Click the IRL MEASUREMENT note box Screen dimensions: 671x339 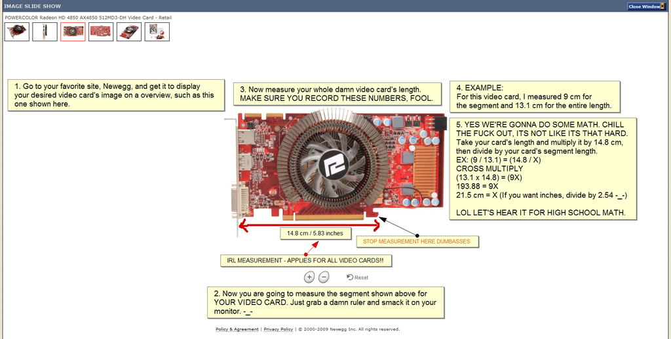[x=305, y=261]
